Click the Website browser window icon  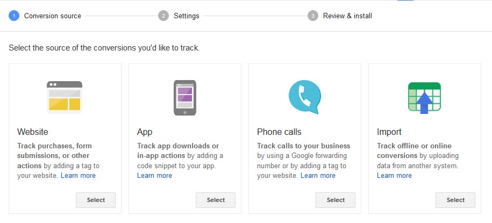(65, 97)
